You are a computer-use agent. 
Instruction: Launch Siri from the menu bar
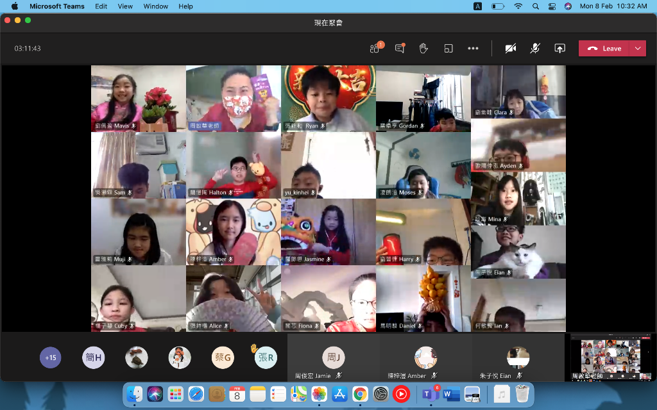[x=568, y=6]
